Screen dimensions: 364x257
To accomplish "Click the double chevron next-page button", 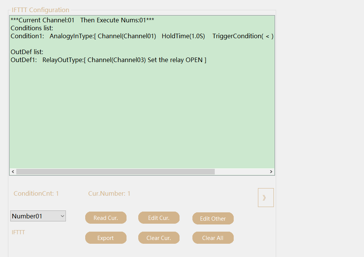I will tap(266, 198).
